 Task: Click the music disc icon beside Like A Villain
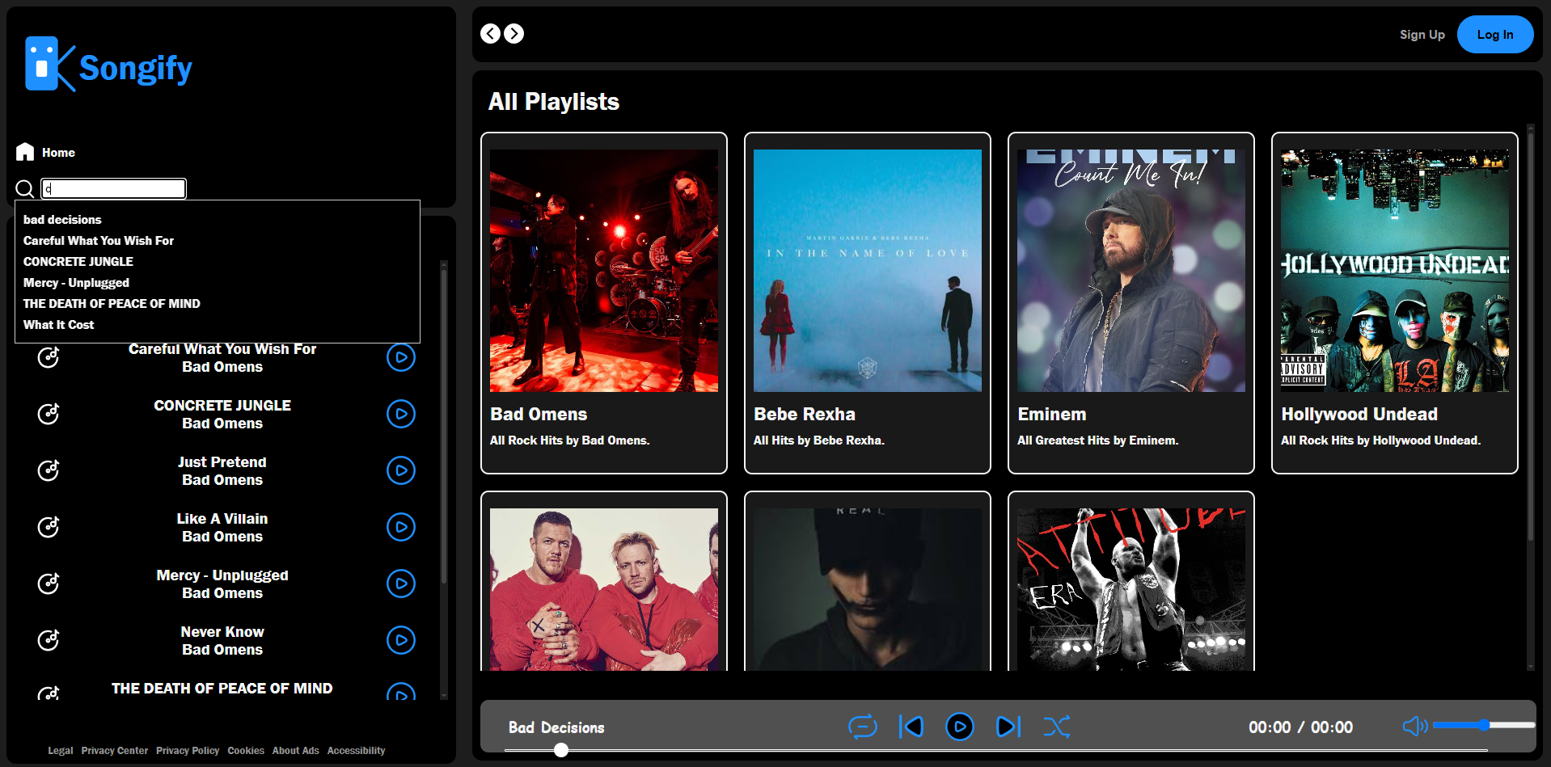pos(49,527)
